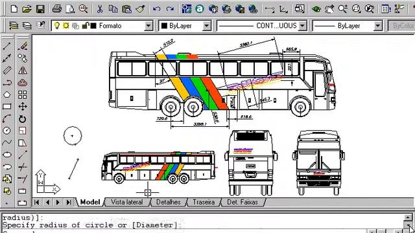Expand the CONT...UOUS linetype dropdown
Screen dimensions: 415x233
pyautogui.click(x=303, y=26)
